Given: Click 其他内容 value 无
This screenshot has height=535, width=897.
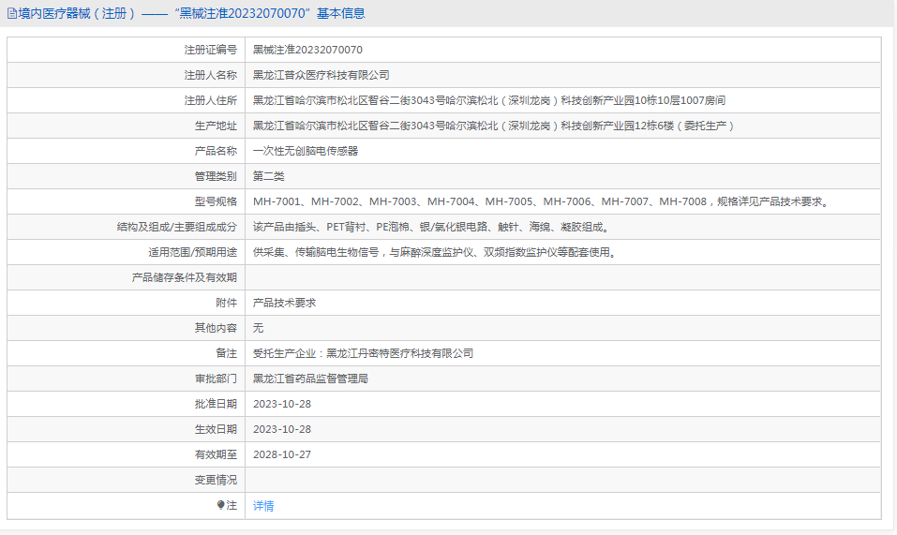Looking at the screenshot, I should 258,328.
